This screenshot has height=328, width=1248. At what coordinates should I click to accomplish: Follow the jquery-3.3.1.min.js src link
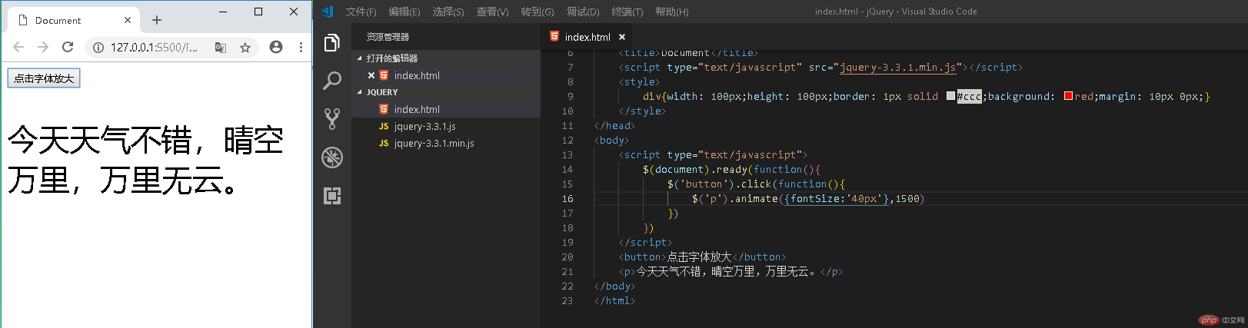[x=897, y=68]
